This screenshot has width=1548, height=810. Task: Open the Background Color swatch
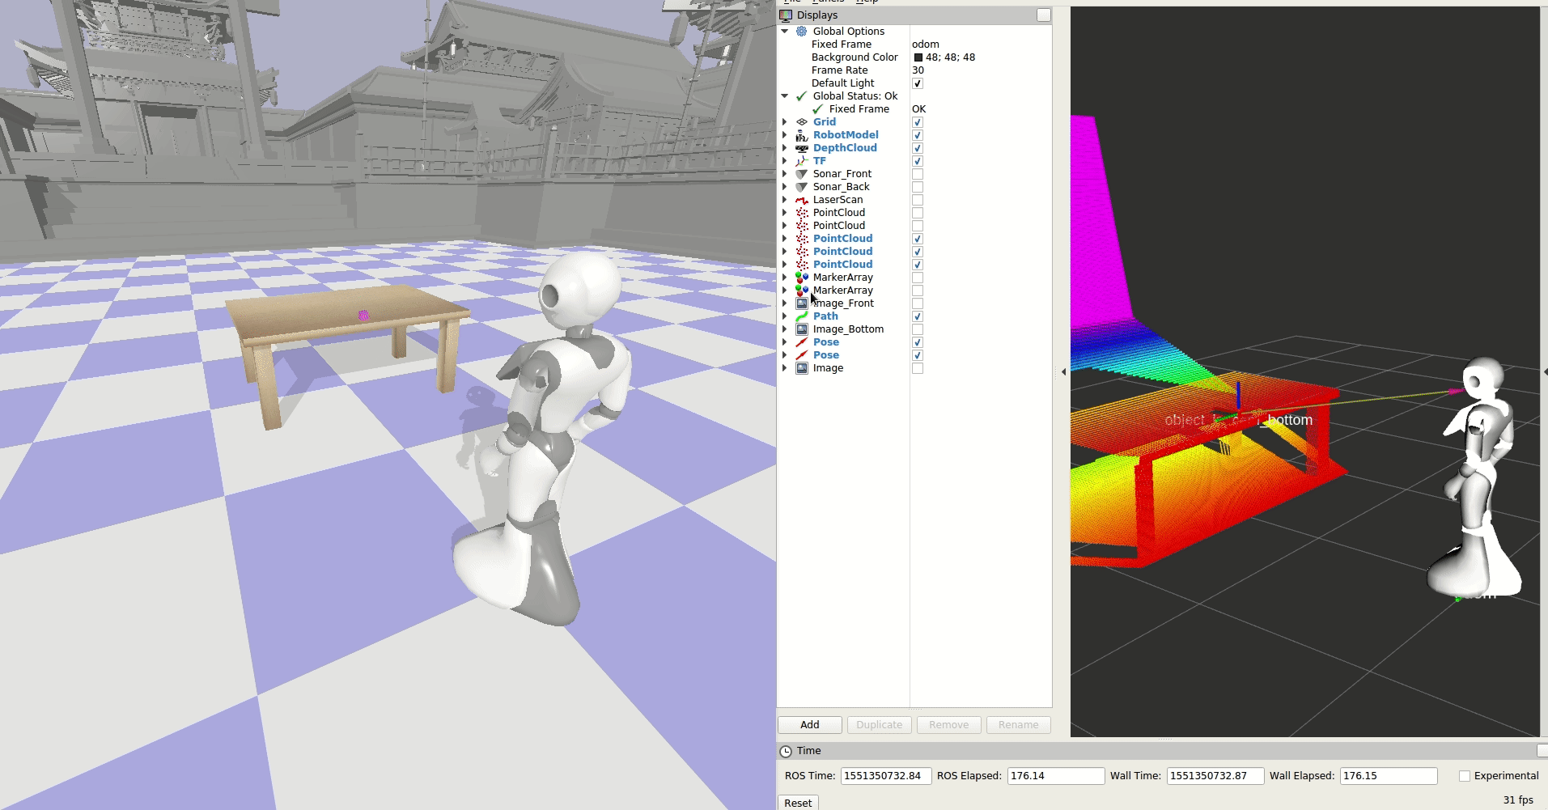point(918,57)
